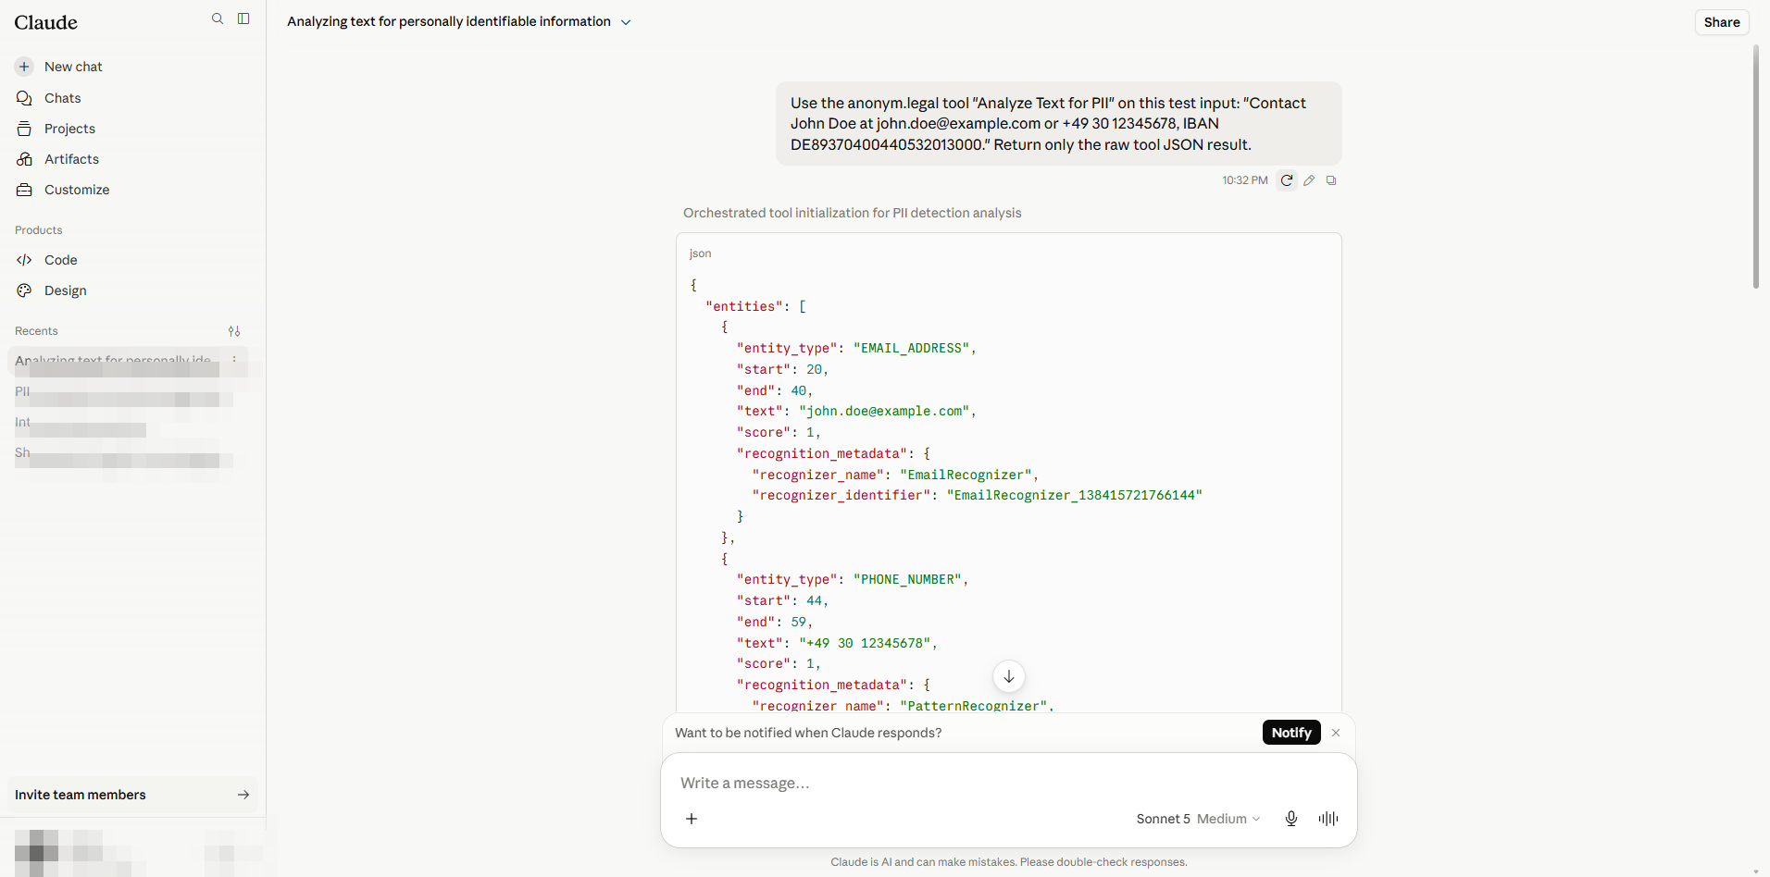
Task: Expand the chat title dropdown chevron
Action: (x=626, y=22)
